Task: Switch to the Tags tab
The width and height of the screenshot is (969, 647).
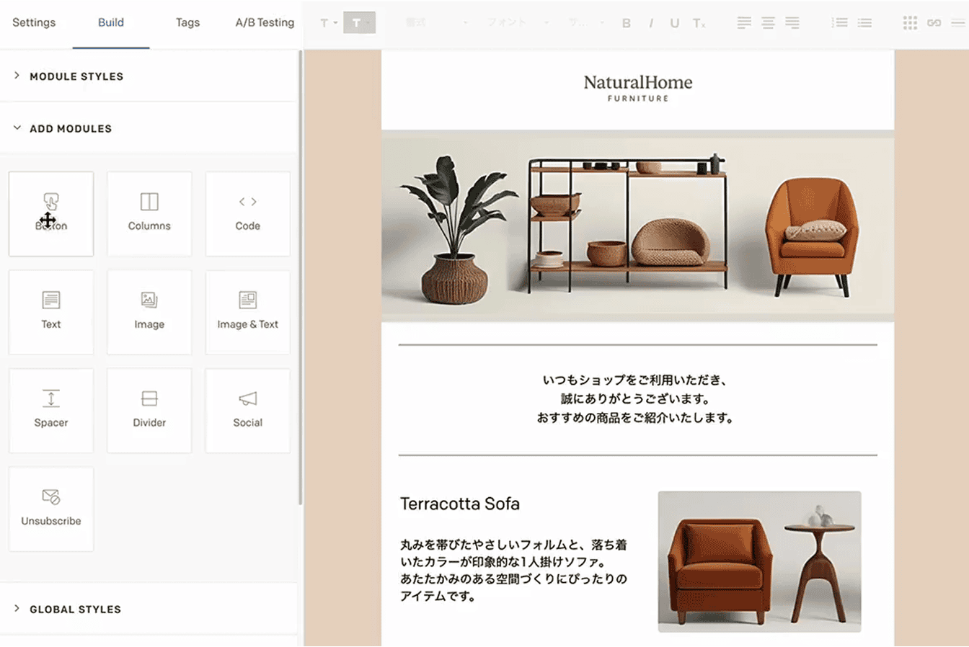Action: tap(187, 22)
